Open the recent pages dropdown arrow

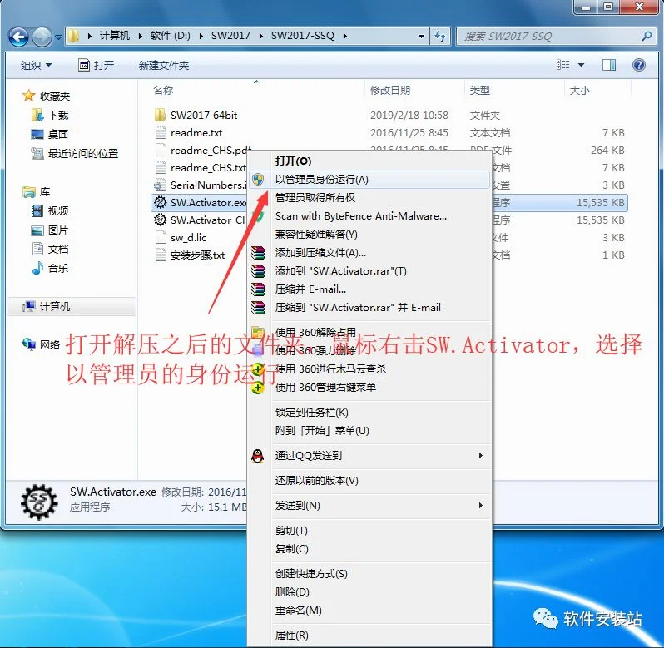click(x=59, y=37)
